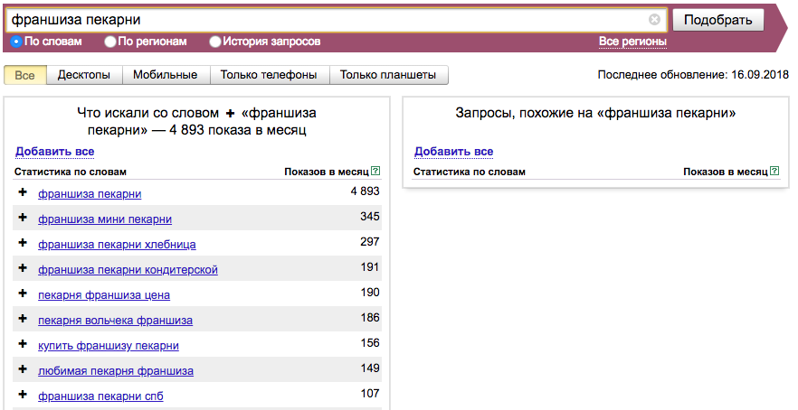Screen dimensions: 798x410
Task: Open the 'франшиза пекарни кондитерской' query link
Action: coord(128,270)
